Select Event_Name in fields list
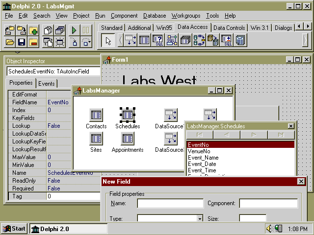 (x=240, y=158)
